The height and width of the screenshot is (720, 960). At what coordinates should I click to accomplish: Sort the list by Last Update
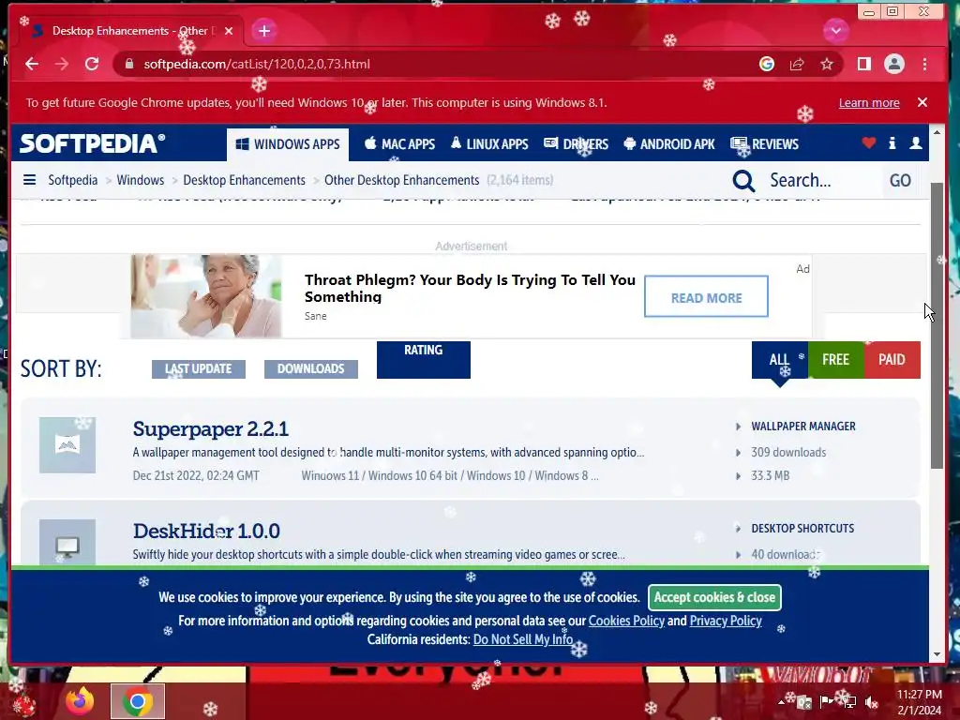[199, 368]
